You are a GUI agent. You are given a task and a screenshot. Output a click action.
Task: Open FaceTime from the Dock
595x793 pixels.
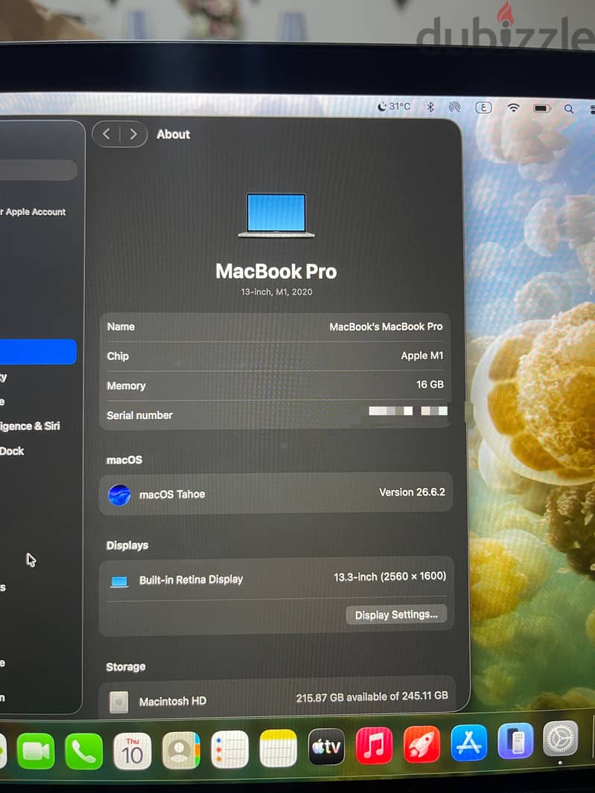(36, 751)
